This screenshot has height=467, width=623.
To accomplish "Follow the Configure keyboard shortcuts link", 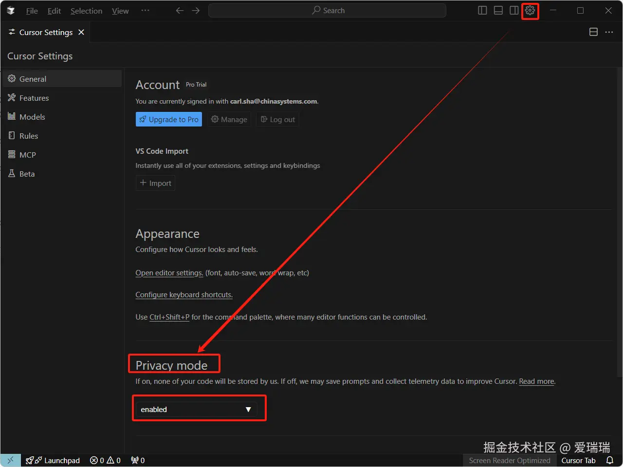I will [184, 295].
